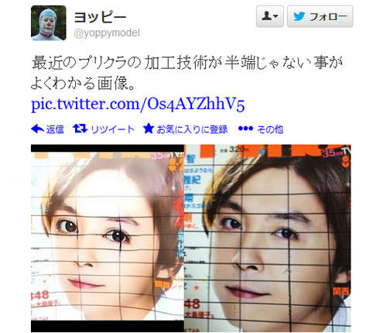
Task: Click the favorite star icon
Action: [149, 129]
